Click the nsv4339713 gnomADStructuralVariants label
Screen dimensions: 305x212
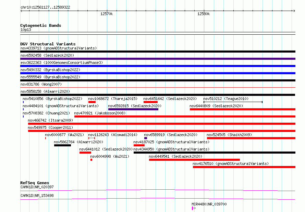pyautogui.click(x=59, y=48)
